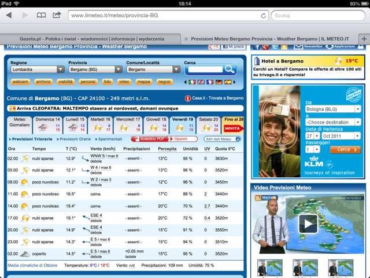Tap the Mi piace button
370x278 pixels.
click(x=234, y=47)
